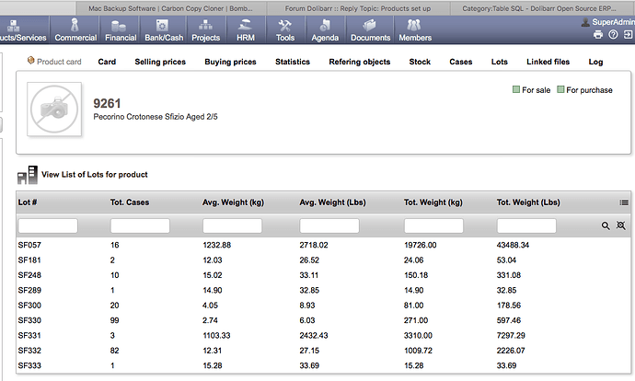Select the Forum Dolibarr browser tab
The height and width of the screenshot is (381, 635).
(358, 8)
